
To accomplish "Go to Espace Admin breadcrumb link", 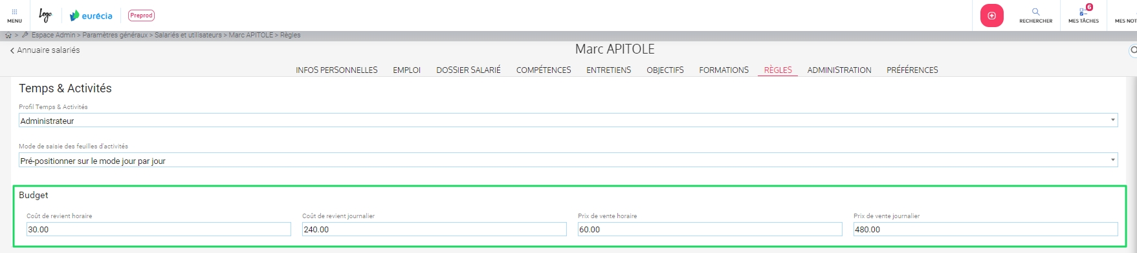I will tap(54, 35).
